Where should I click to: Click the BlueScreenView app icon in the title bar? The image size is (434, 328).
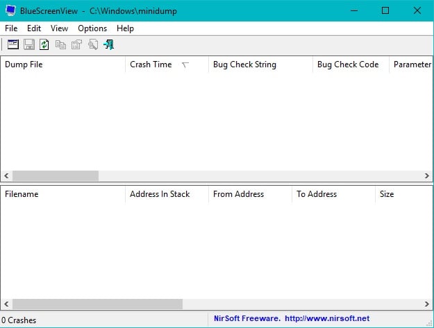[x=10, y=10]
